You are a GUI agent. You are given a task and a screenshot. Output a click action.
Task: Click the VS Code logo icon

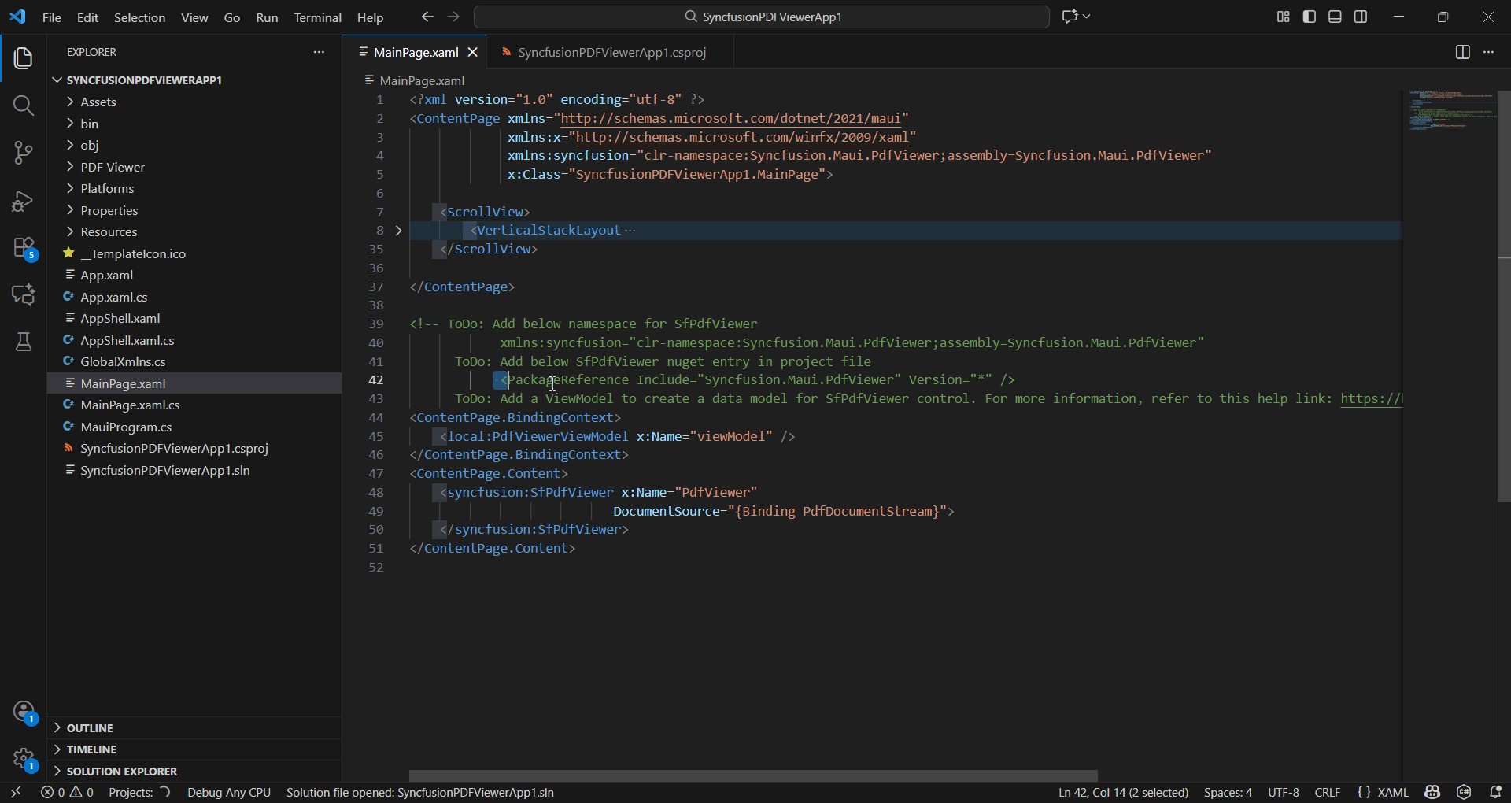17,17
